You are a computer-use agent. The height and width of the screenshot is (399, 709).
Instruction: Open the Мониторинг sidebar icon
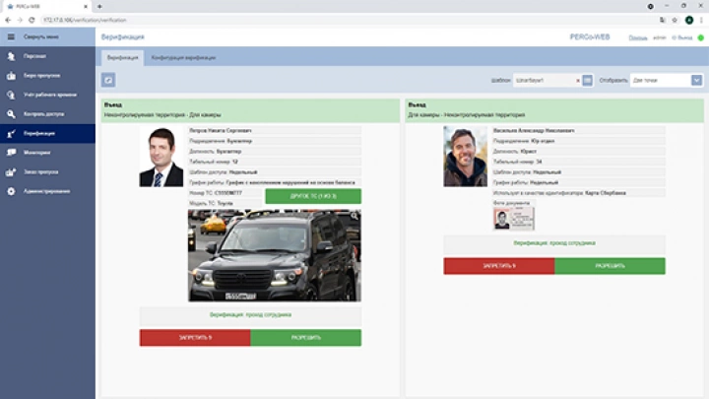[x=11, y=152]
